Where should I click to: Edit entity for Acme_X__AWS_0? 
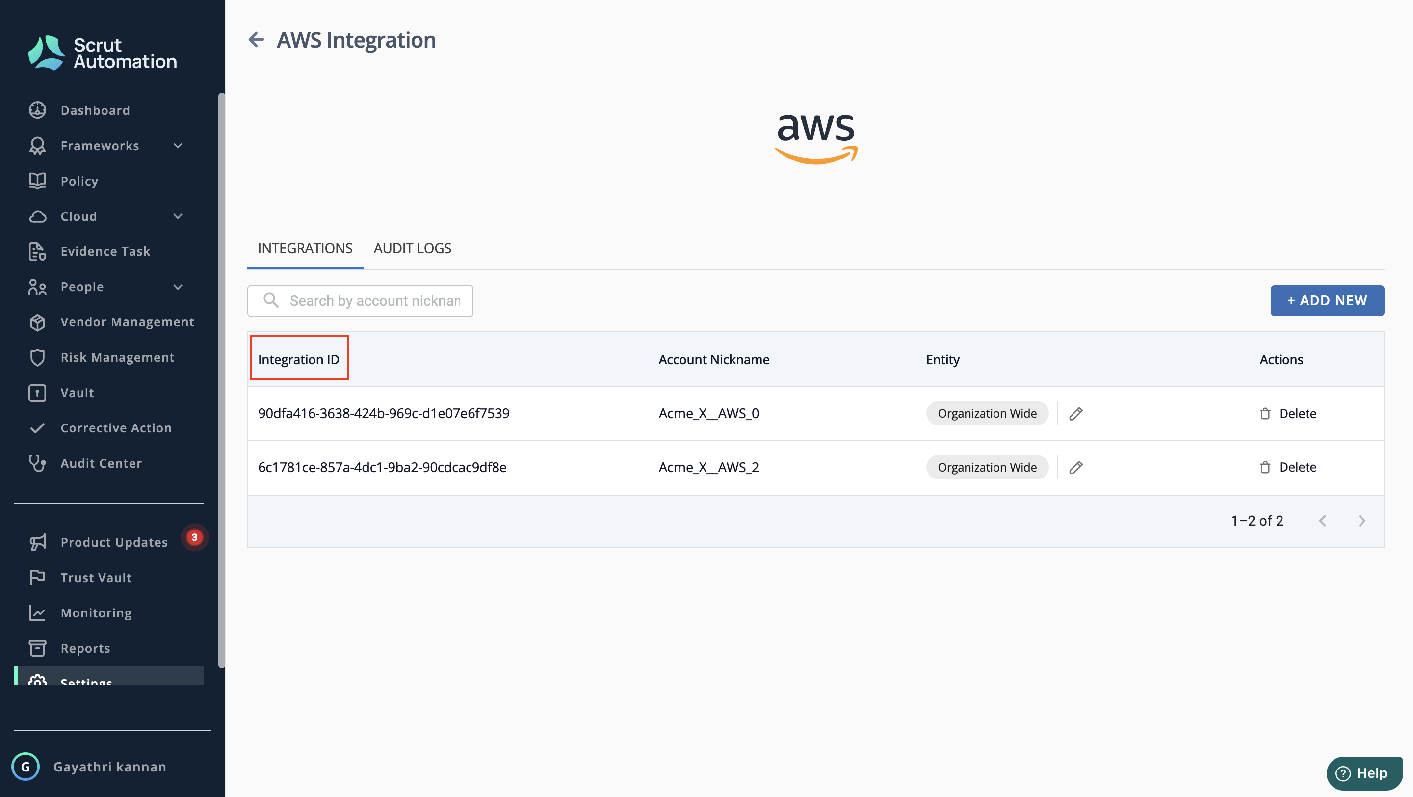click(x=1075, y=413)
